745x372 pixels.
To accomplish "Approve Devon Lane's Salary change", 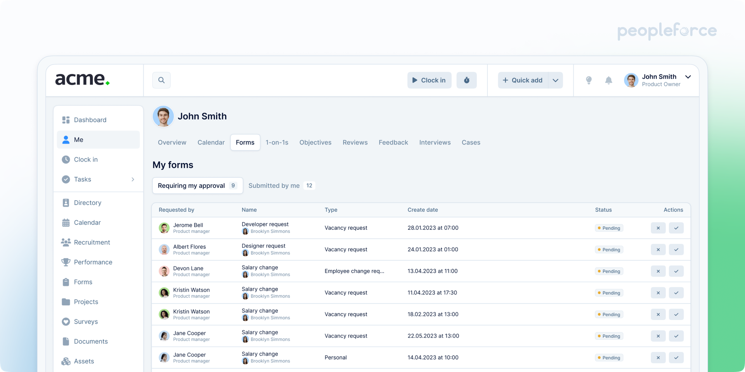I will (676, 271).
